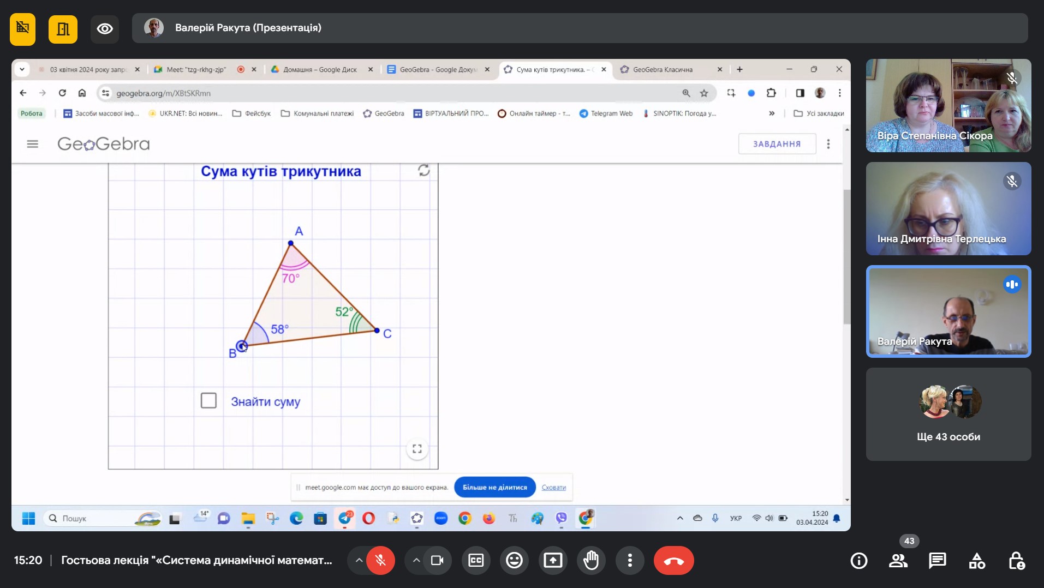The image size is (1044, 588).
Task: Open the Комунальні платежі bookmarks folder
Action: [317, 113]
